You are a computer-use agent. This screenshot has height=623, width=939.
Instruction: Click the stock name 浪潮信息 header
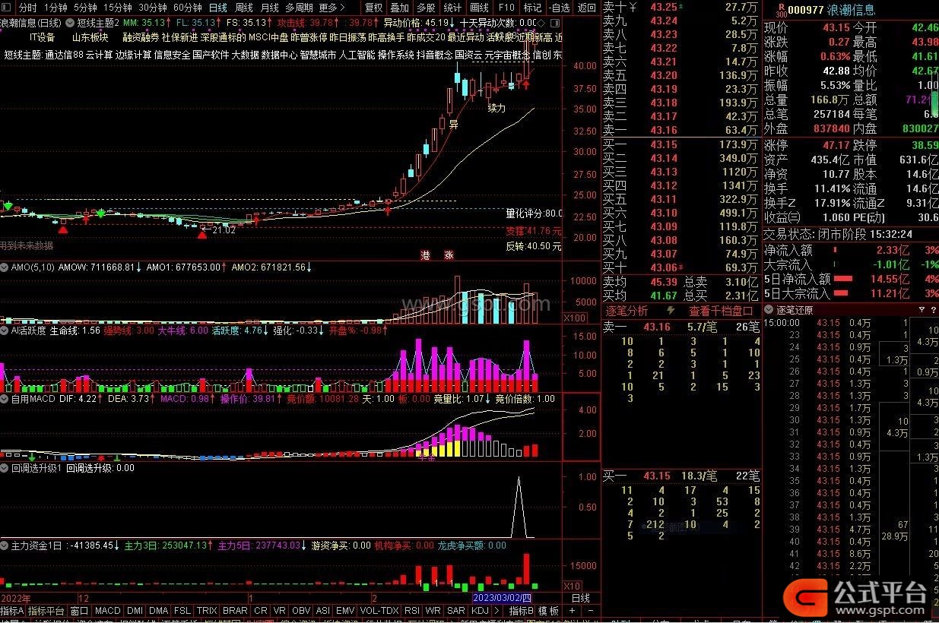click(x=850, y=10)
